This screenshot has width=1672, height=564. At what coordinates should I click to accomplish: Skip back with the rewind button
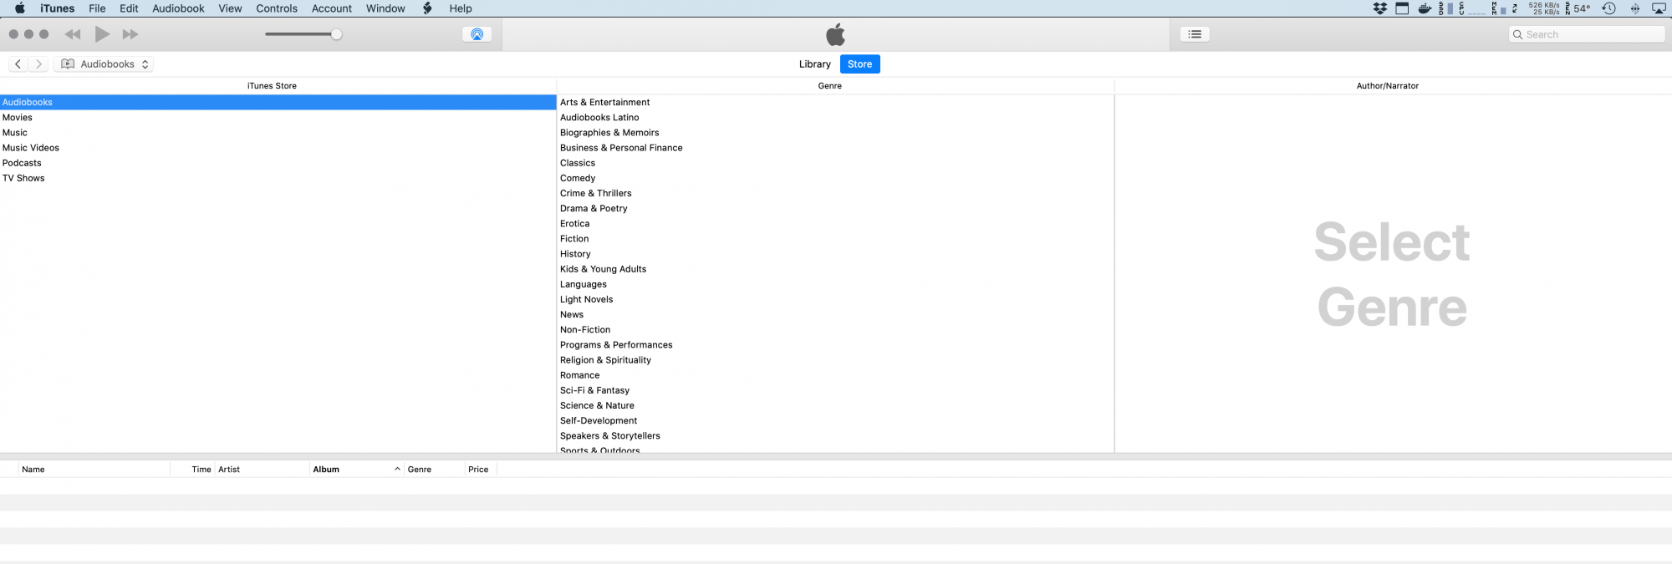pyautogui.click(x=73, y=34)
